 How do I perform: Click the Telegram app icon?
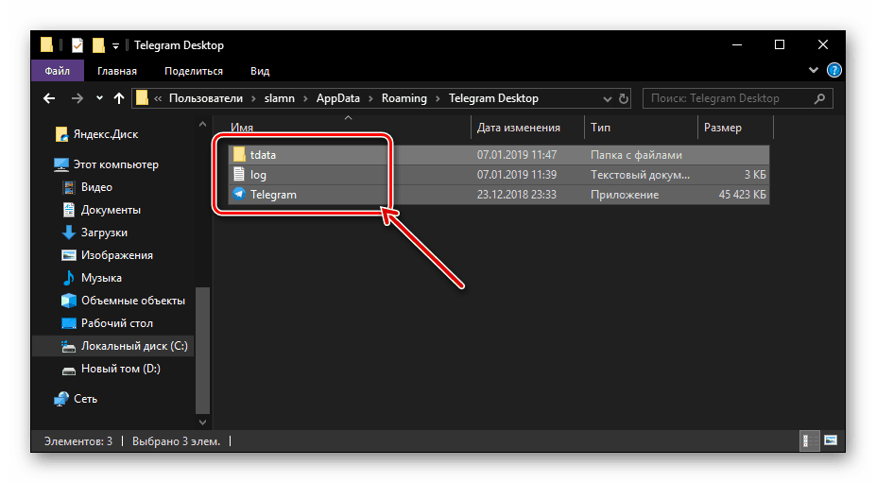click(239, 194)
